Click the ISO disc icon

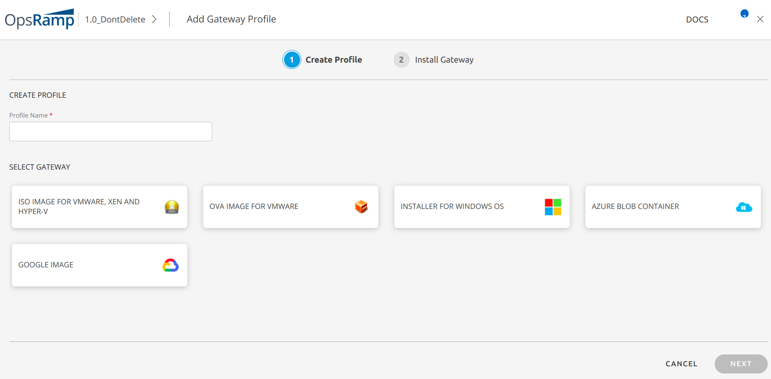click(x=172, y=207)
